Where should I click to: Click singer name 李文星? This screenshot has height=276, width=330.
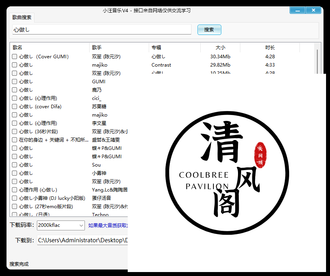99,123
